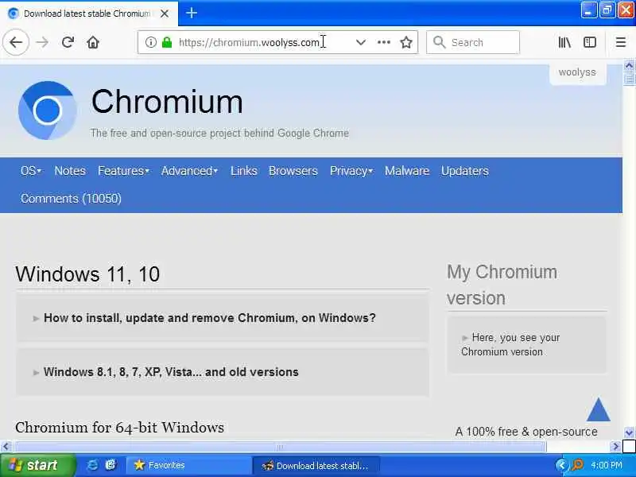
Task: Click the Chromium site title heading
Action: [x=167, y=102]
